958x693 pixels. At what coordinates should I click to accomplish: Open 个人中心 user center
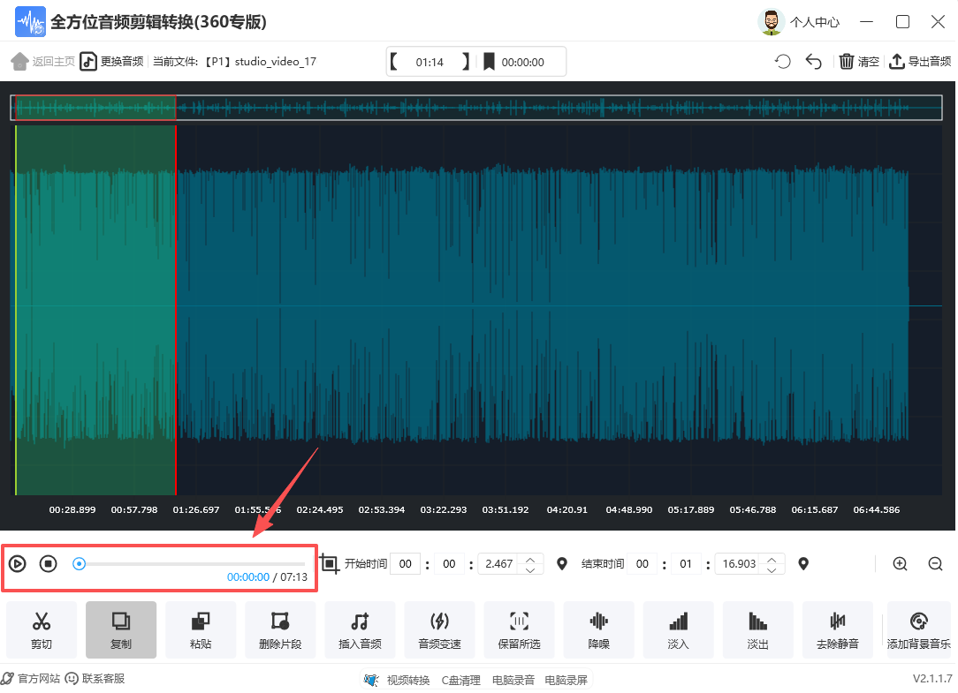tap(800, 22)
